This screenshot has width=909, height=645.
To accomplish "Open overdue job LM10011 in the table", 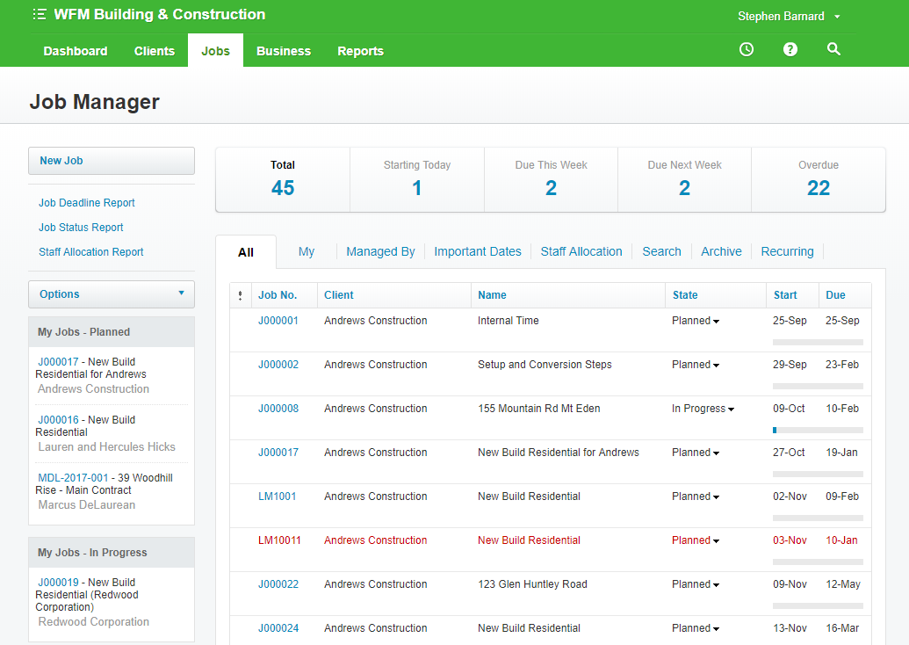I will pos(279,540).
